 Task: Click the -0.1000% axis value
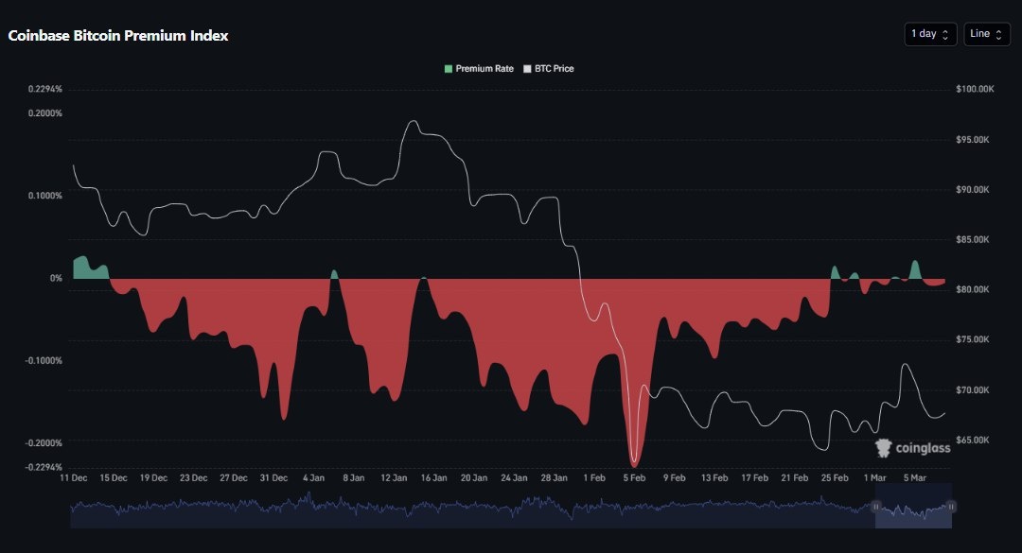click(44, 361)
